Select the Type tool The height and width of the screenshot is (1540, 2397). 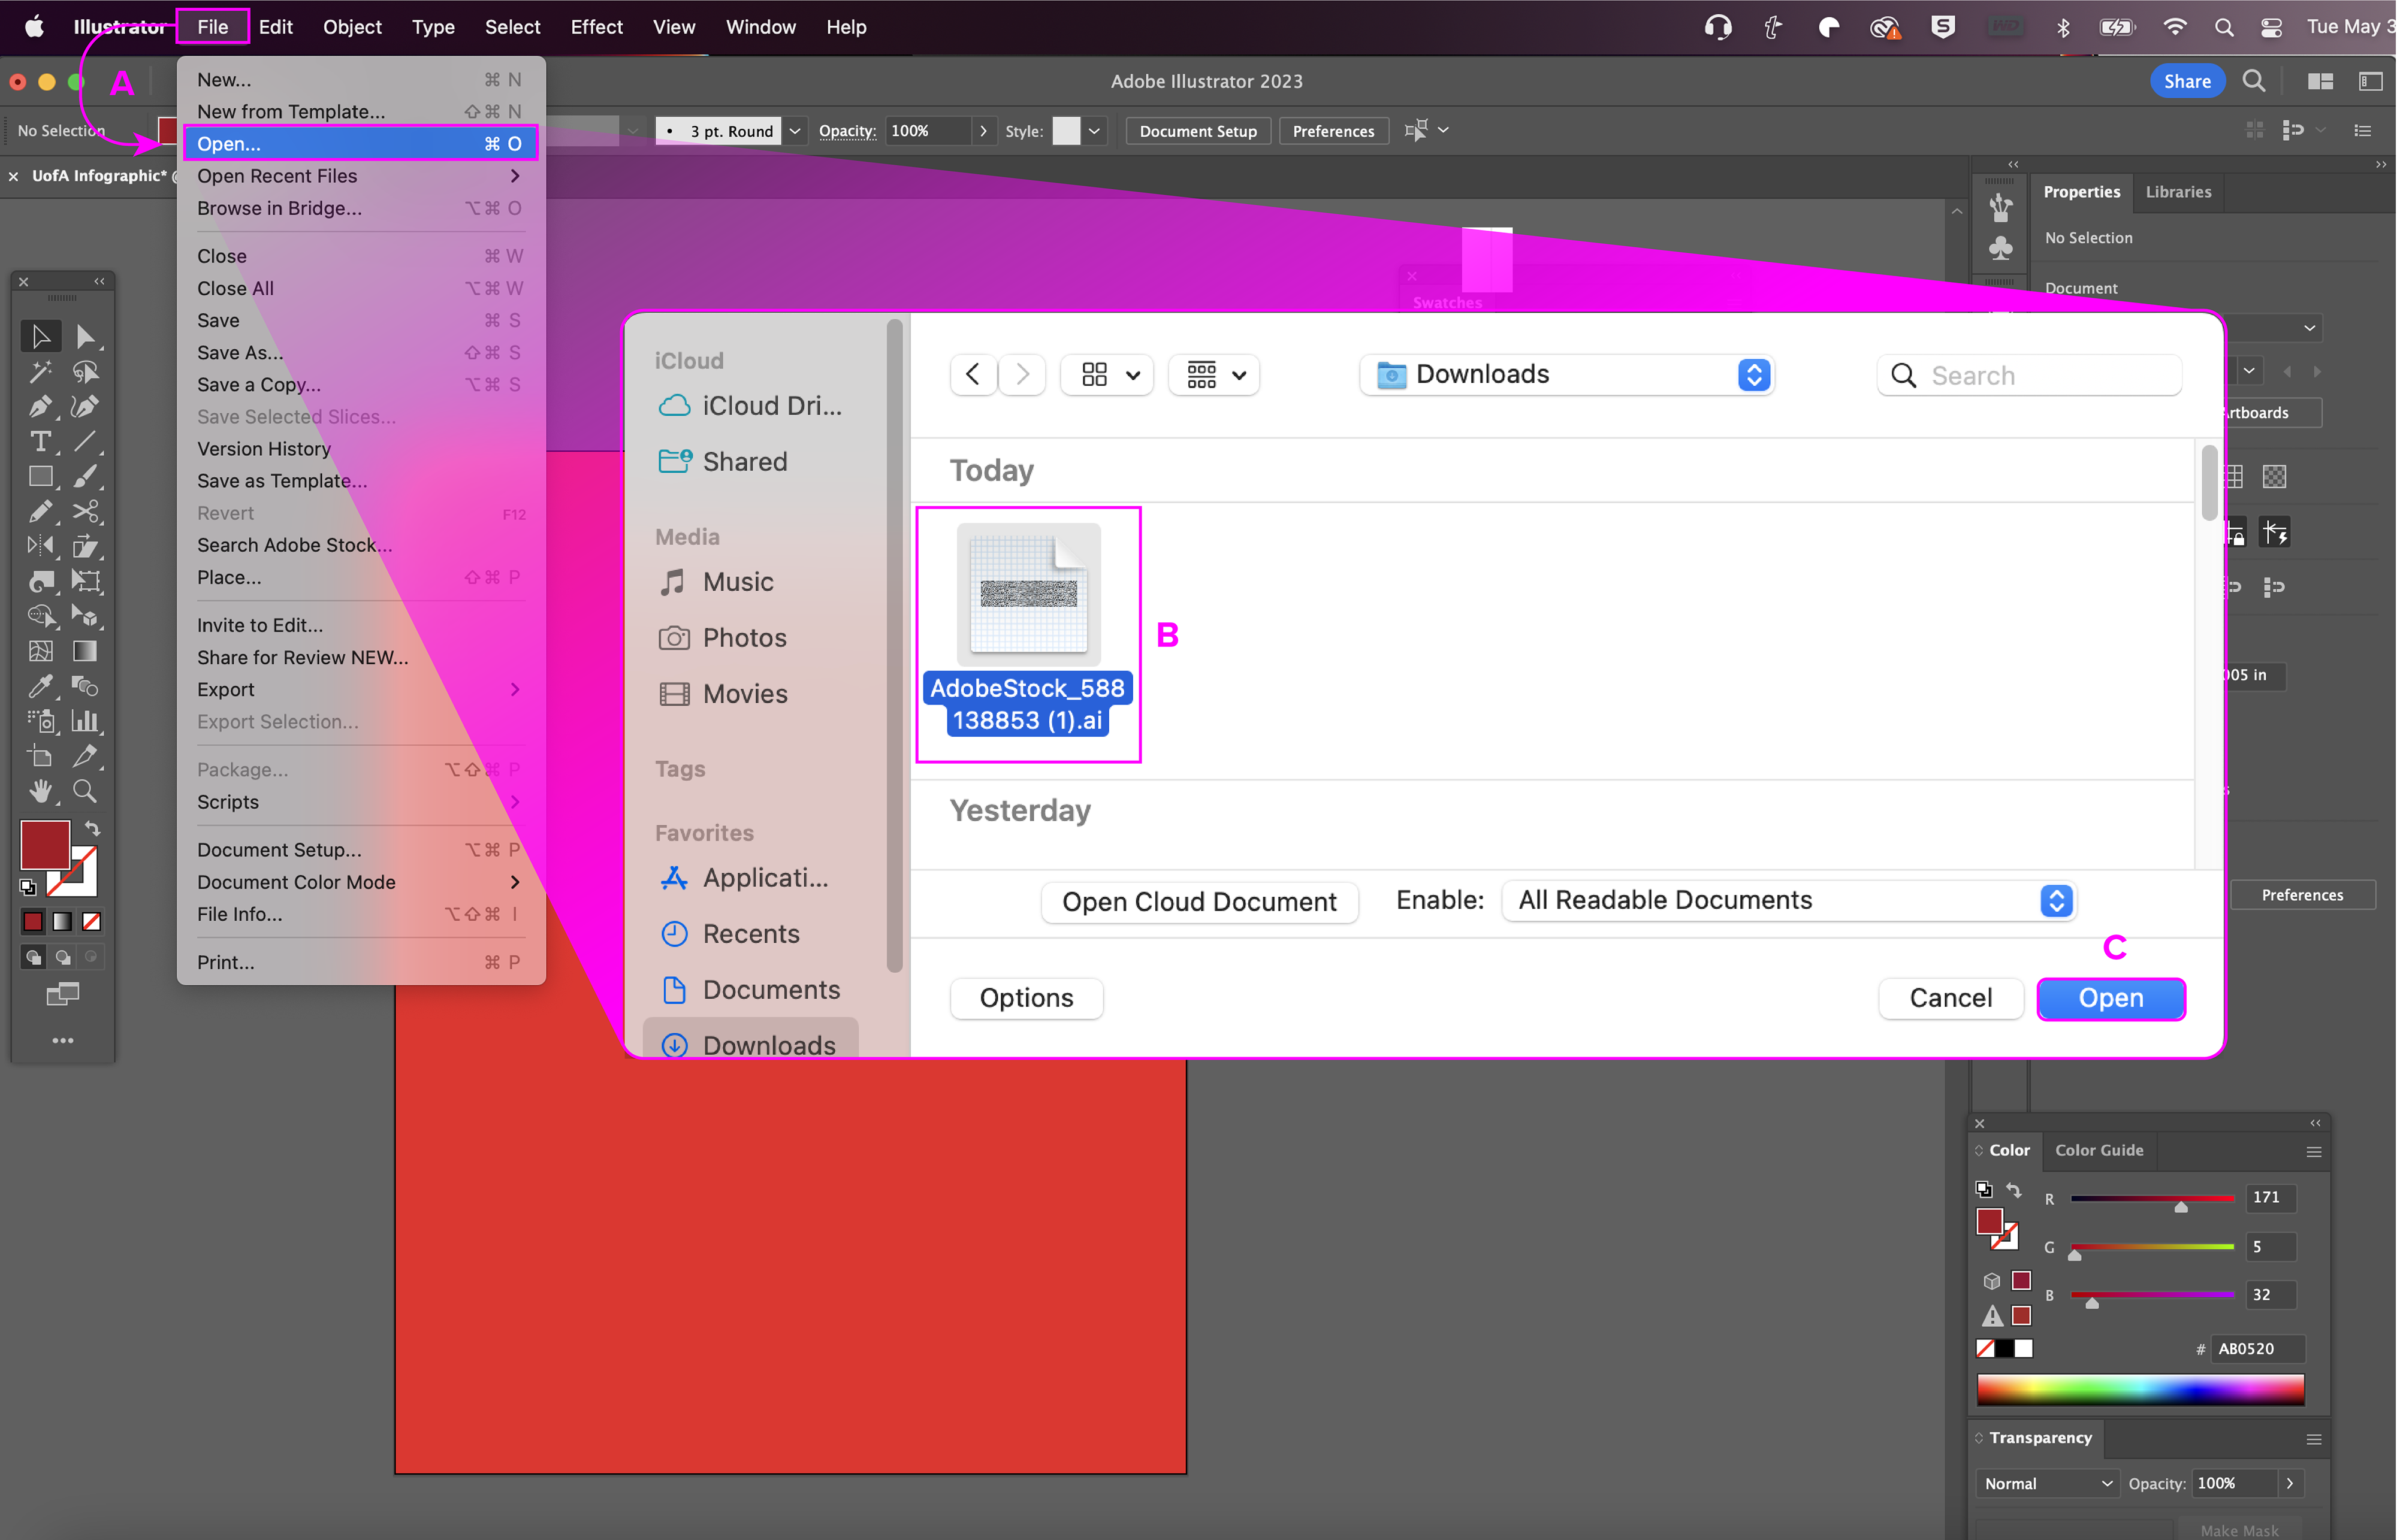click(40, 442)
